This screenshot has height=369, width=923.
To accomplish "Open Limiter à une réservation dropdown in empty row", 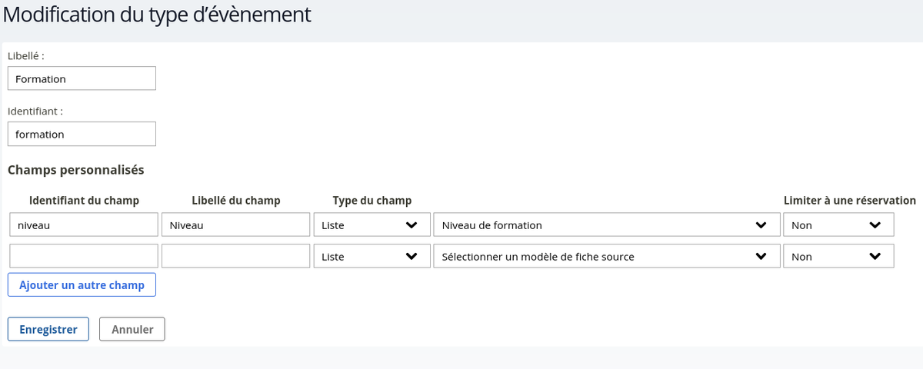I will 838,256.
